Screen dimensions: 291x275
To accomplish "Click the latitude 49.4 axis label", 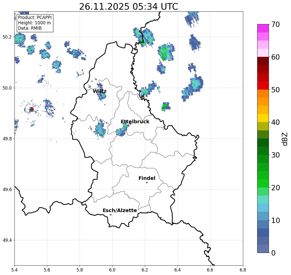I will click(x=7, y=240).
